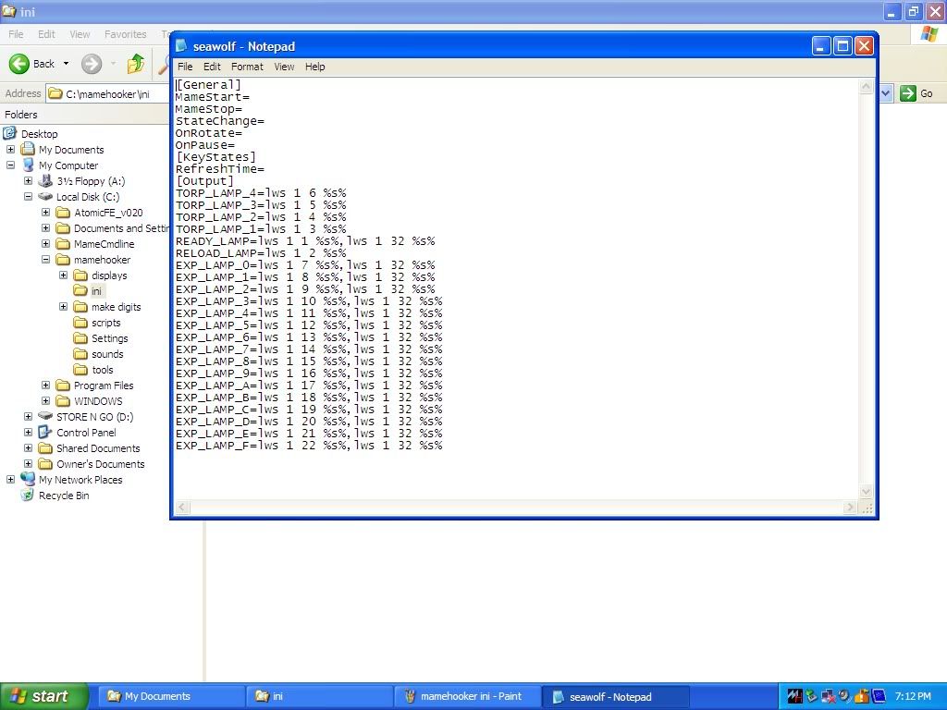Select the tools folder icon
Viewport: 947px width, 710px height.
[80, 369]
